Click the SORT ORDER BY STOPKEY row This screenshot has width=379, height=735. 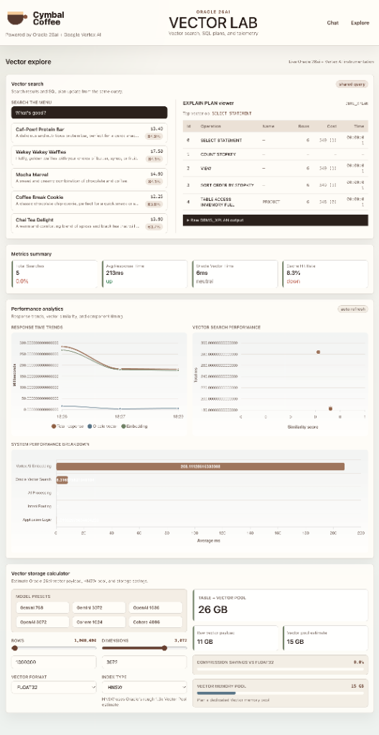(x=276, y=186)
